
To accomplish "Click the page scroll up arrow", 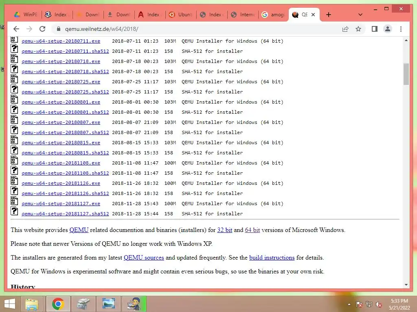I will [406, 41].
